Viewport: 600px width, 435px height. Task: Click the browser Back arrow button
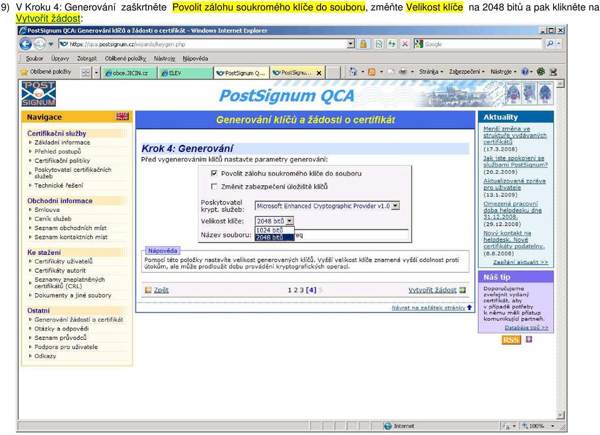(x=26, y=44)
